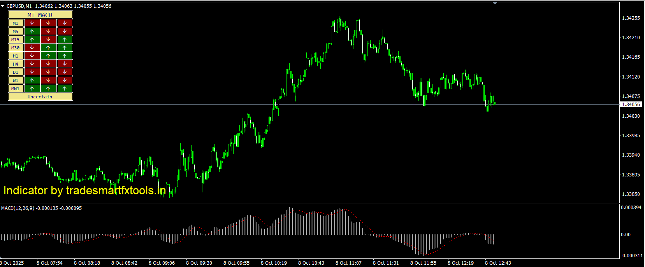Click the MT MACD panel header
645x267 pixels.
pyautogui.click(x=40, y=15)
